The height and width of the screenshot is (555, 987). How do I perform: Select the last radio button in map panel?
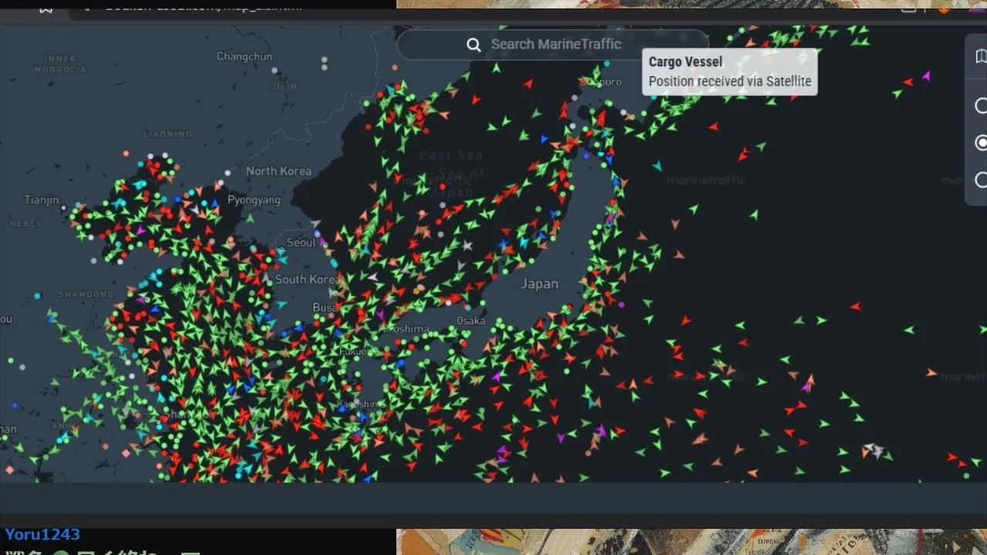click(x=981, y=180)
